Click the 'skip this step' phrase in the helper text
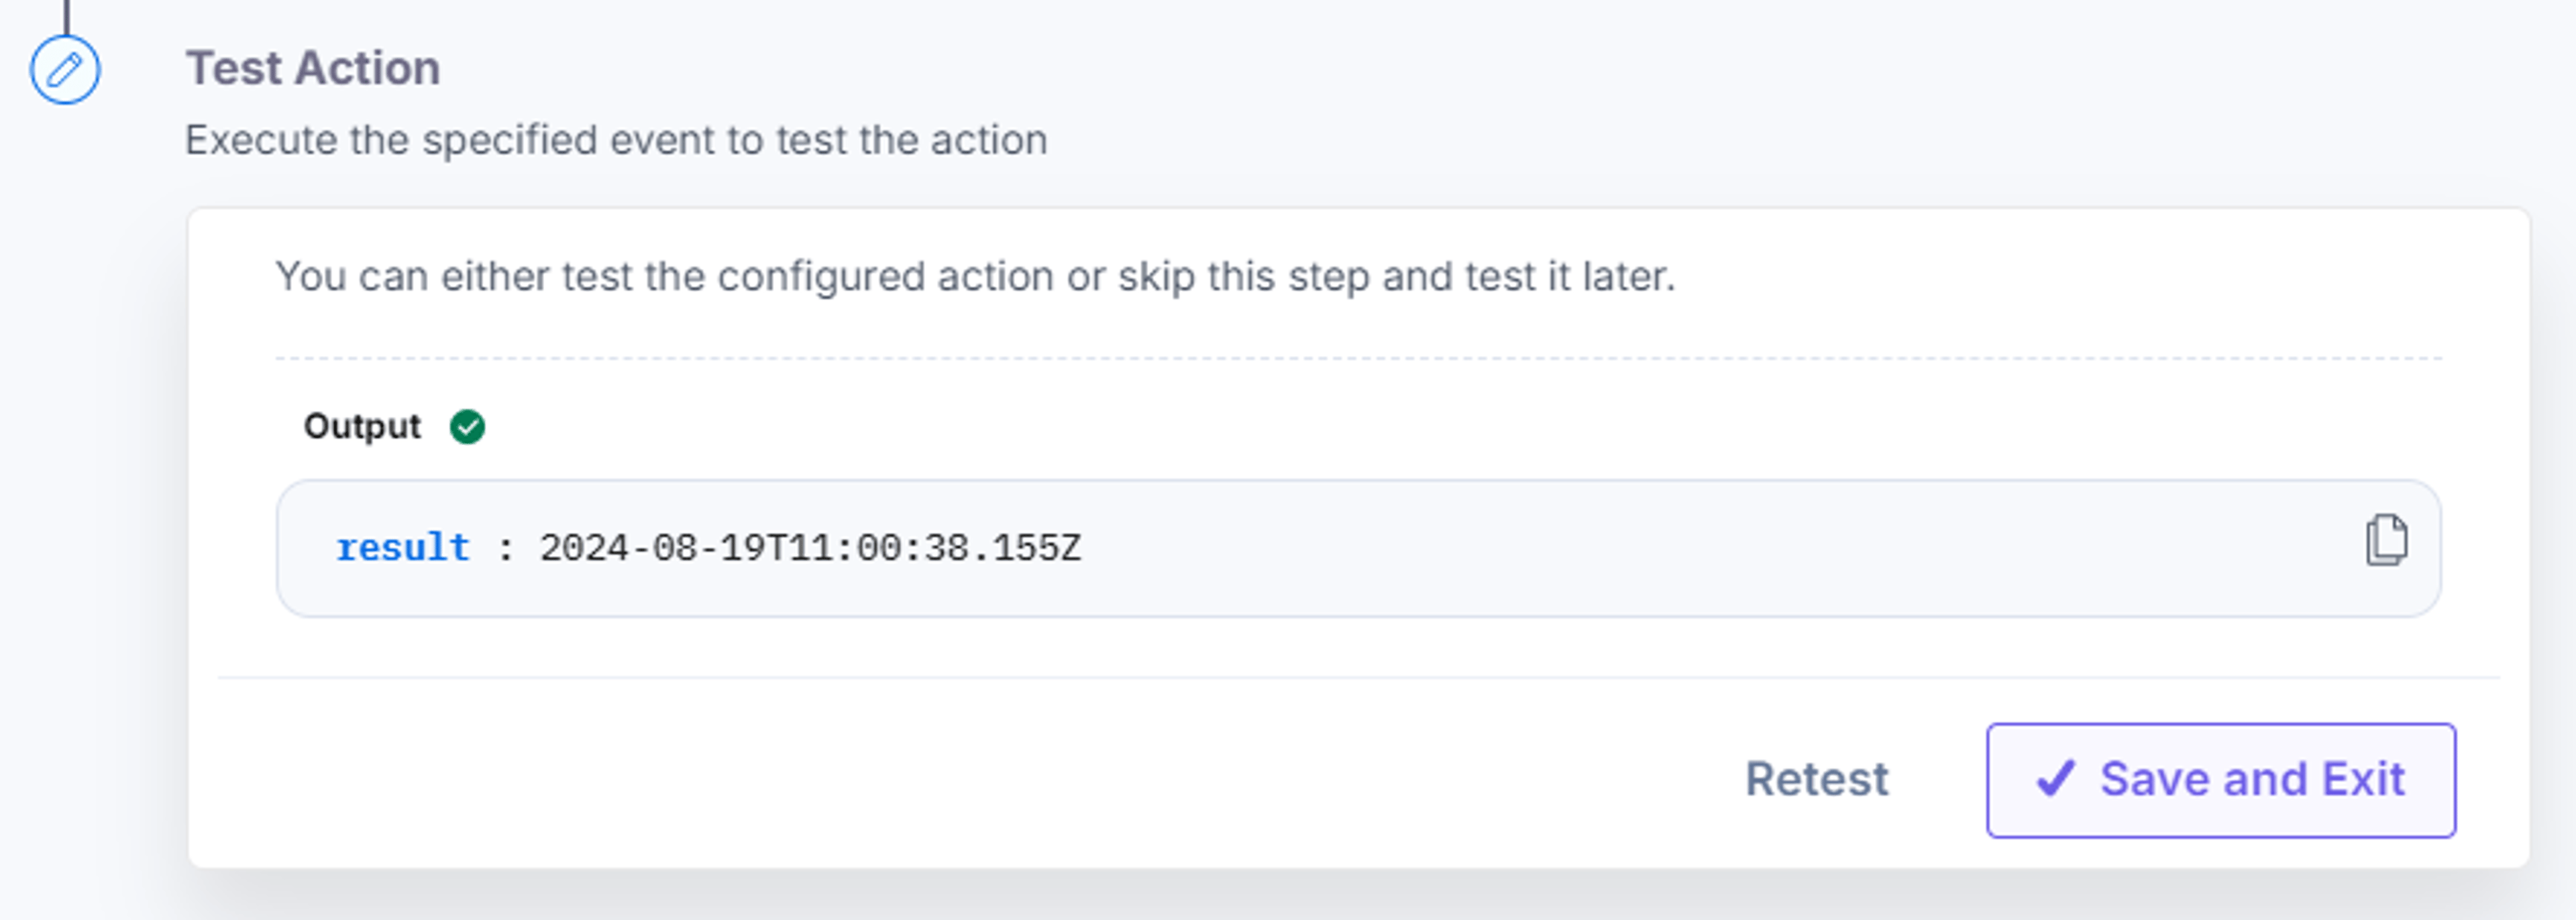 (1243, 276)
